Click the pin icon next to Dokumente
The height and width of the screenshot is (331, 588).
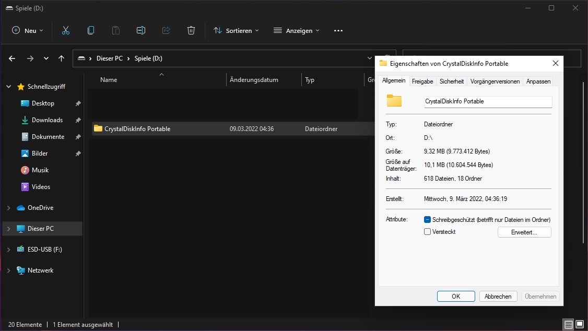coord(78,137)
